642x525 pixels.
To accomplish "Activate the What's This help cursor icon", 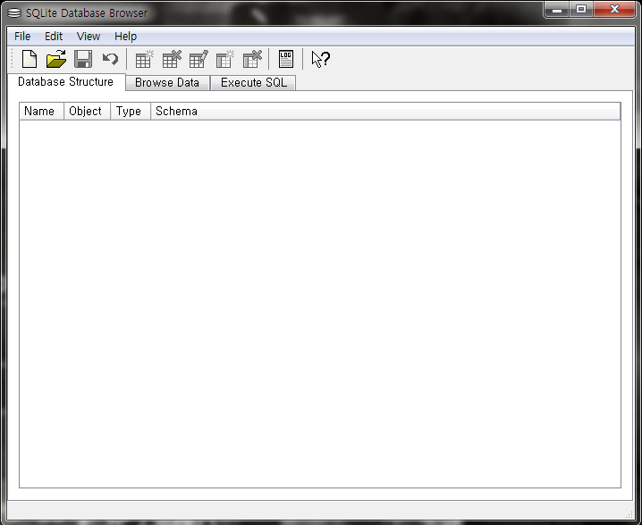I will [320, 59].
